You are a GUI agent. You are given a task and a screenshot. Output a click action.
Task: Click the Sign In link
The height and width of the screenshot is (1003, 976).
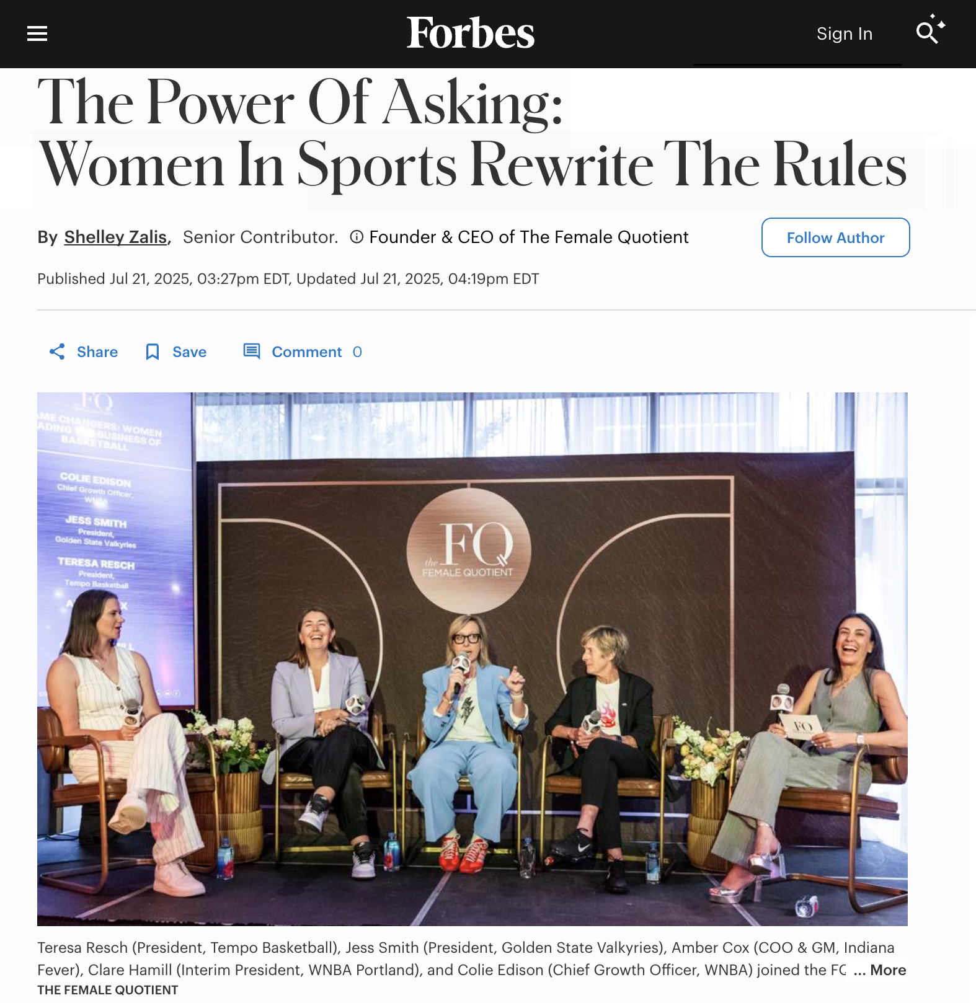[845, 33]
